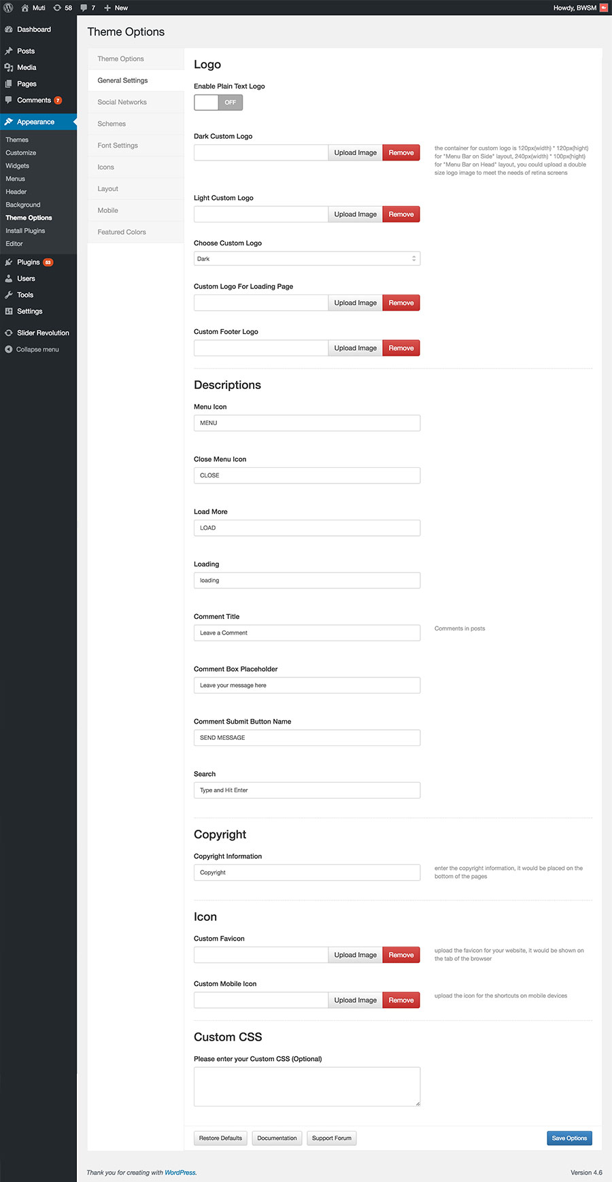Focus the Load More text field

[x=307, y=528]
